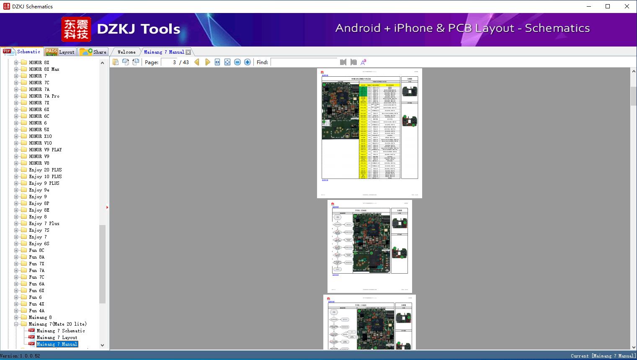Click the fit width icon
Screen dimensions: 637x360
click(x=217, y=62)
